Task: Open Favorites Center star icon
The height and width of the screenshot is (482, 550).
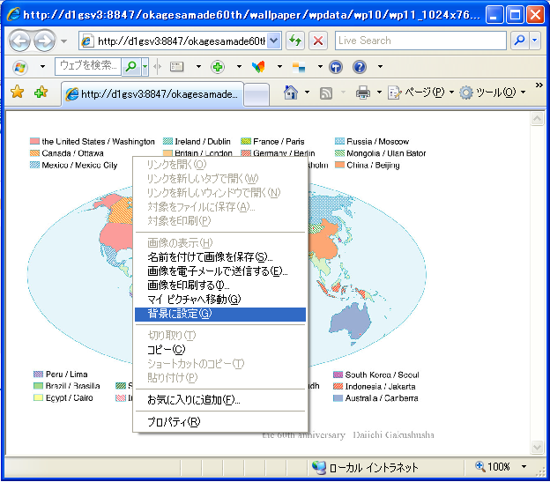Action: pyautogui.click(x=16, y=93)
